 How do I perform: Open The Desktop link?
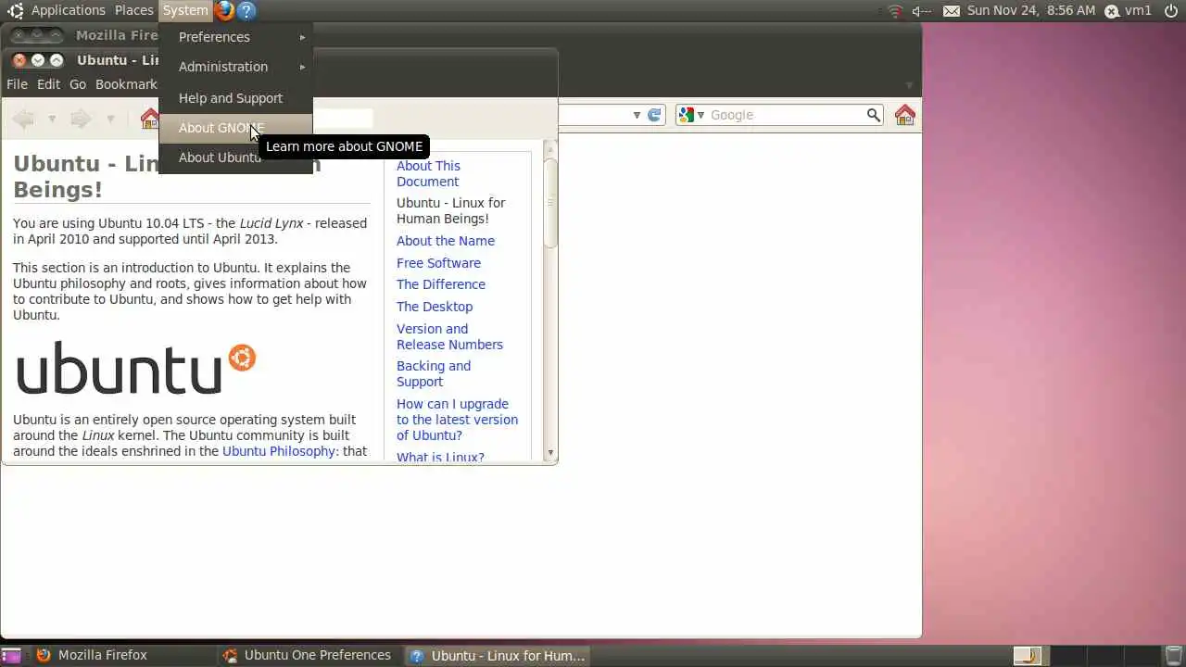[435, 307]
